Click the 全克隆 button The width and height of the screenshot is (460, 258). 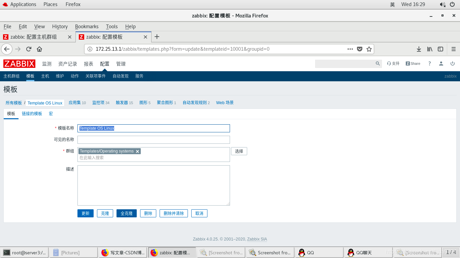tap(127, 213)
